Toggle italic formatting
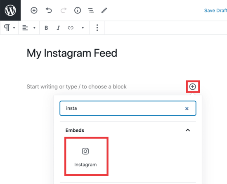Image resolution: width=227 pixels, height=184 pixels. [58, 28]
